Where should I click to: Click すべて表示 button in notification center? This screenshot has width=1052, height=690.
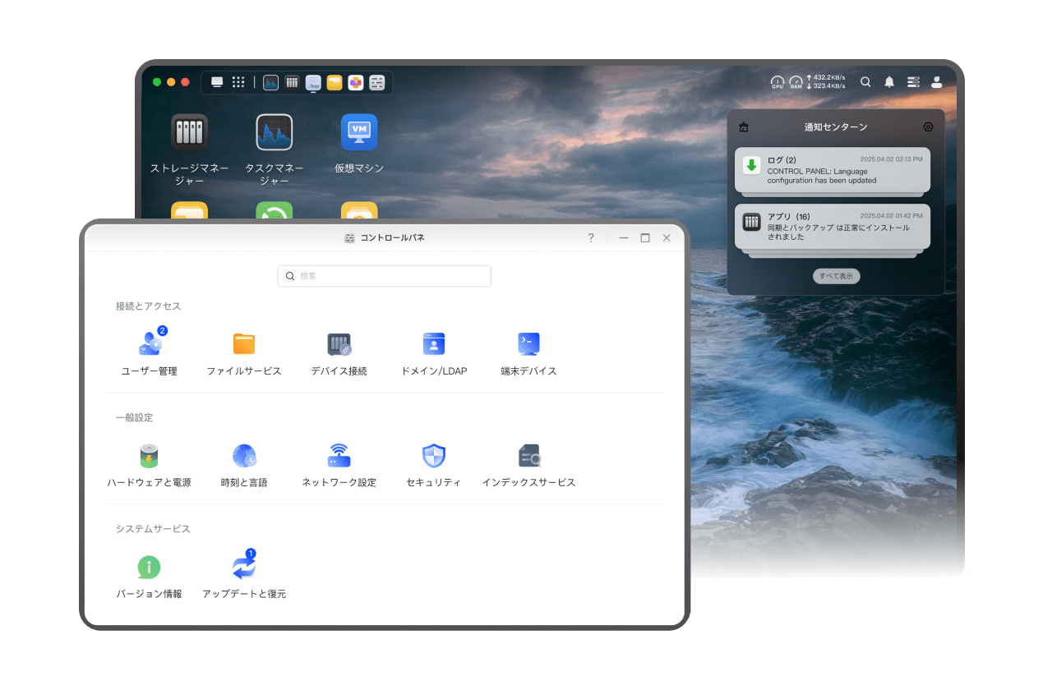pos(836,276)
